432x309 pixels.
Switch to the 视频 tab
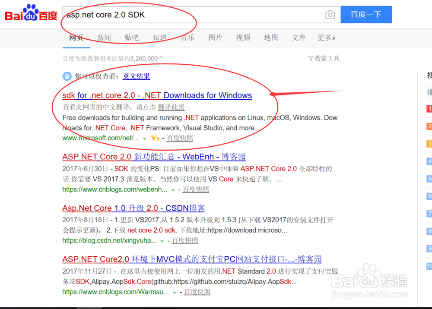coord(243,38)
